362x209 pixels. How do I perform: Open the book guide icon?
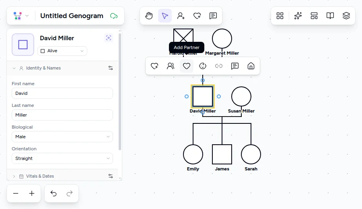330,16
